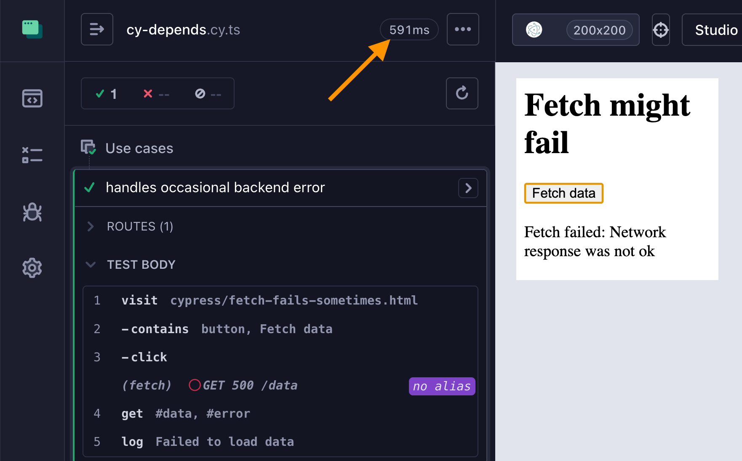Collapse the Use cases suite
This screenshot has height=461, width=742.
pyautogui.click(x=139, y=148)
